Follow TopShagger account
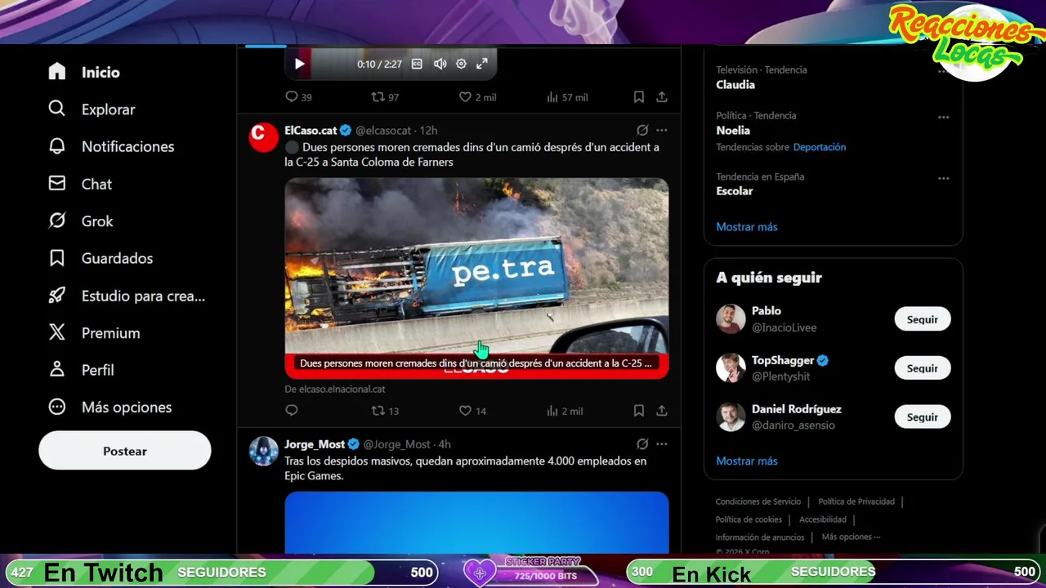1046x588 pixels. (923, 368)
